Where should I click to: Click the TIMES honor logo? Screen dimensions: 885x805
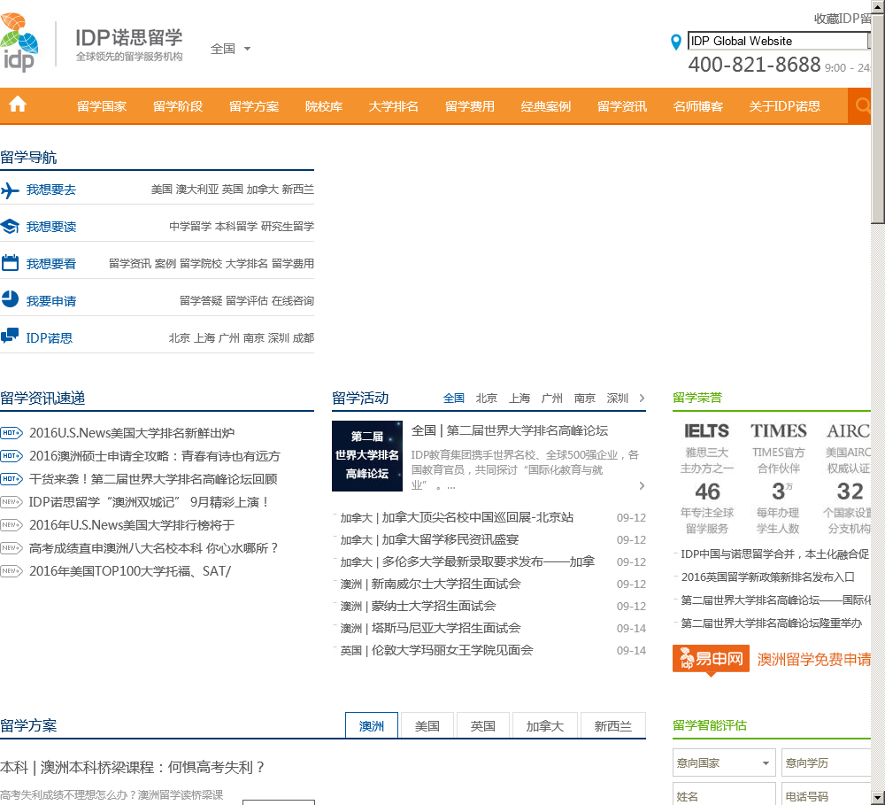click(x=778, y=431)
